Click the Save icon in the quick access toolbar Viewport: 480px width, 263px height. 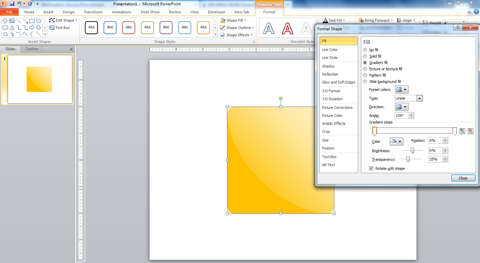(x=12, y=4)
